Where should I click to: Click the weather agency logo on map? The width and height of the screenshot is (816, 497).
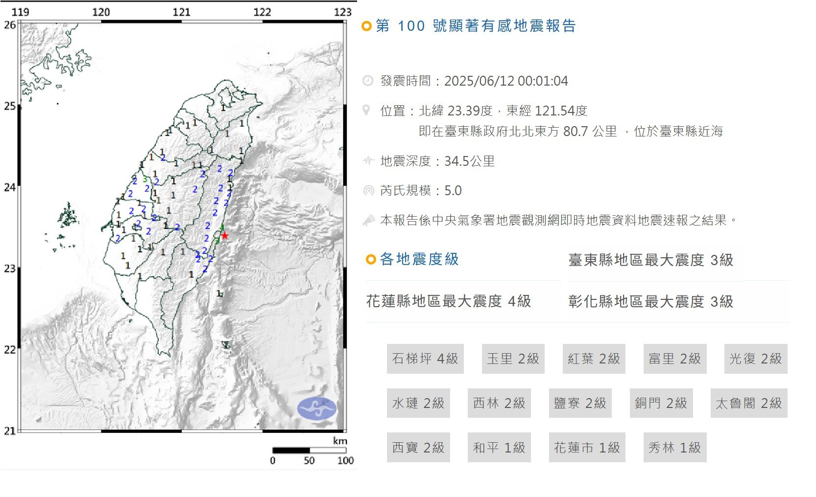(x=317, y=408)
